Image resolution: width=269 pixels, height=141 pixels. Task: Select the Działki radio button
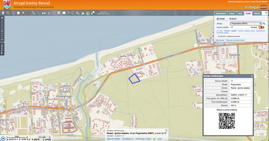point(218,19)
